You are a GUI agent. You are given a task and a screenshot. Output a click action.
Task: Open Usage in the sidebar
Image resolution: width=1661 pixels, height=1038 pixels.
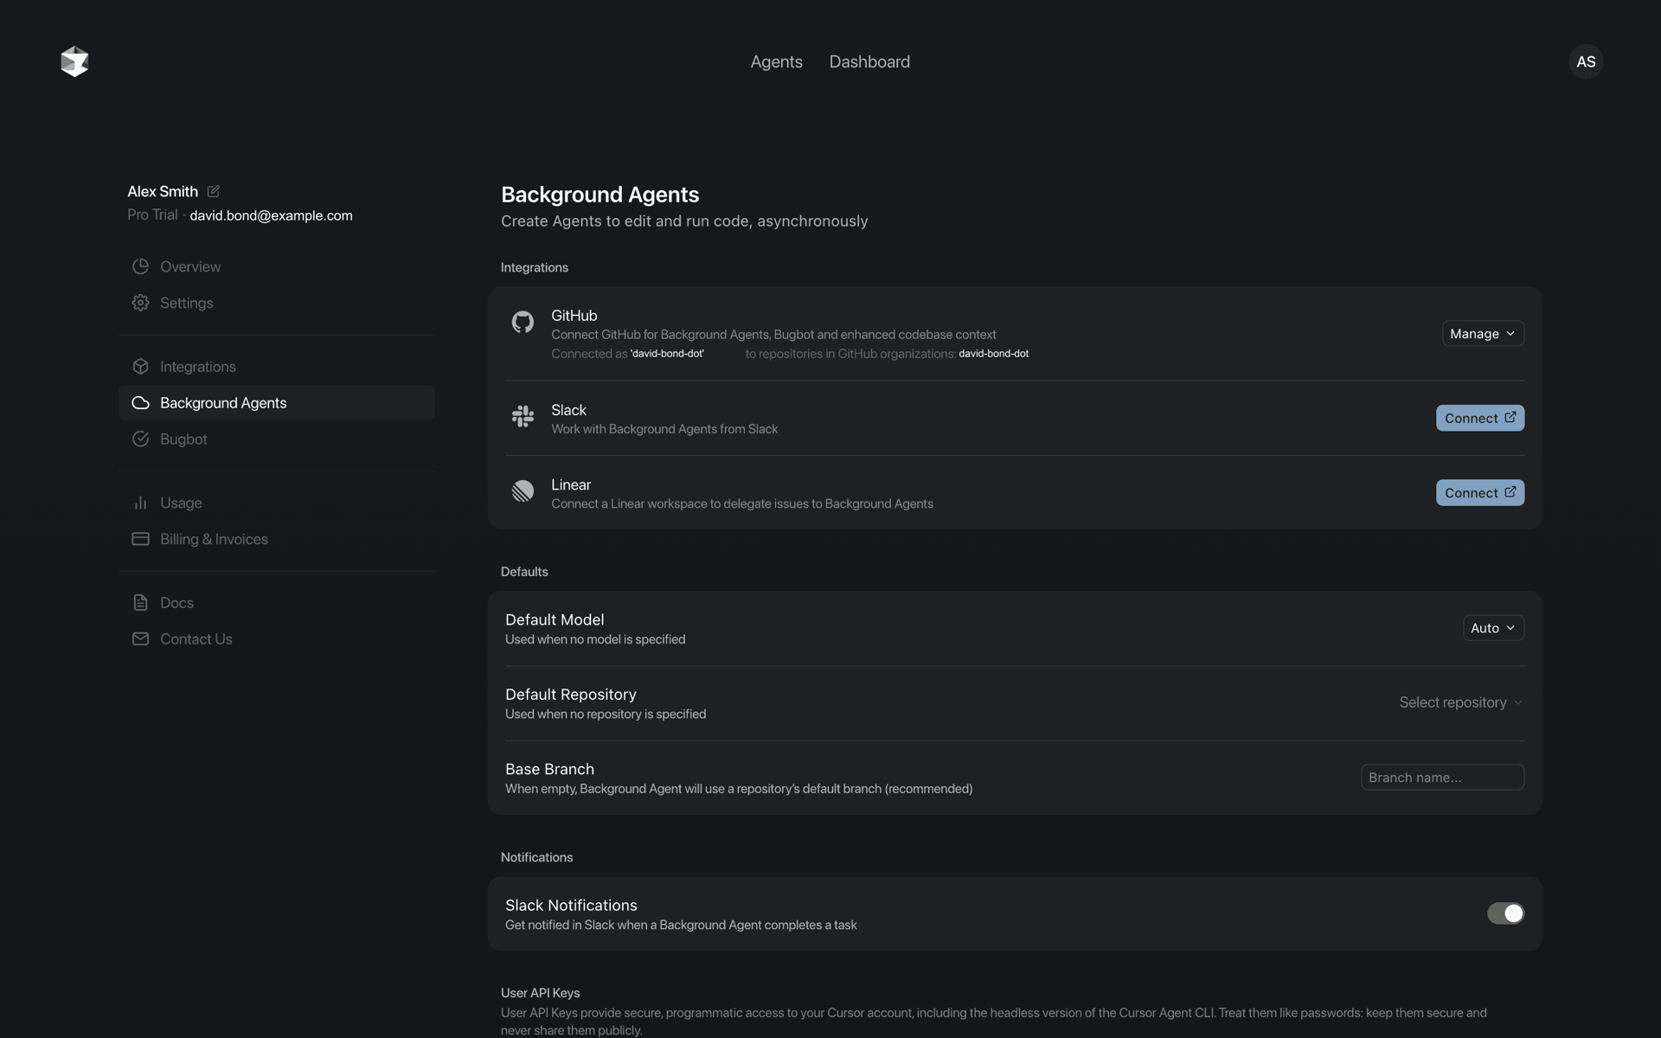pyautogui.click(x=277, y=503)
